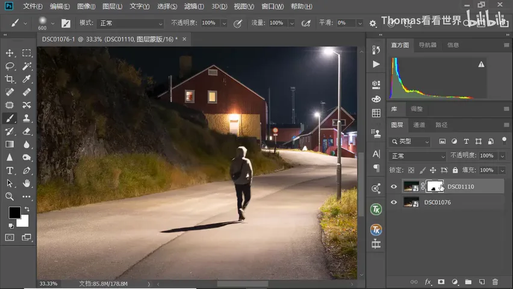Viewport: 513px width, 289px height.
Task: Click the Play actions panel icon
Action: (376, 64)
